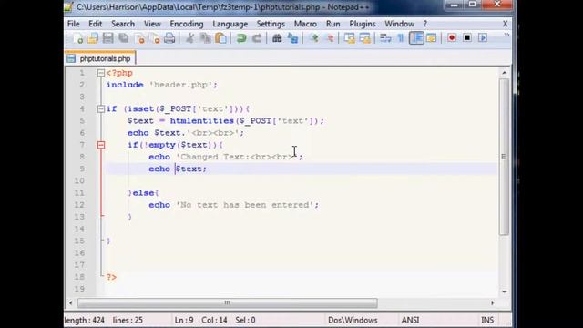Open the Language menu

pyautogui.click(x=230, y=24)
